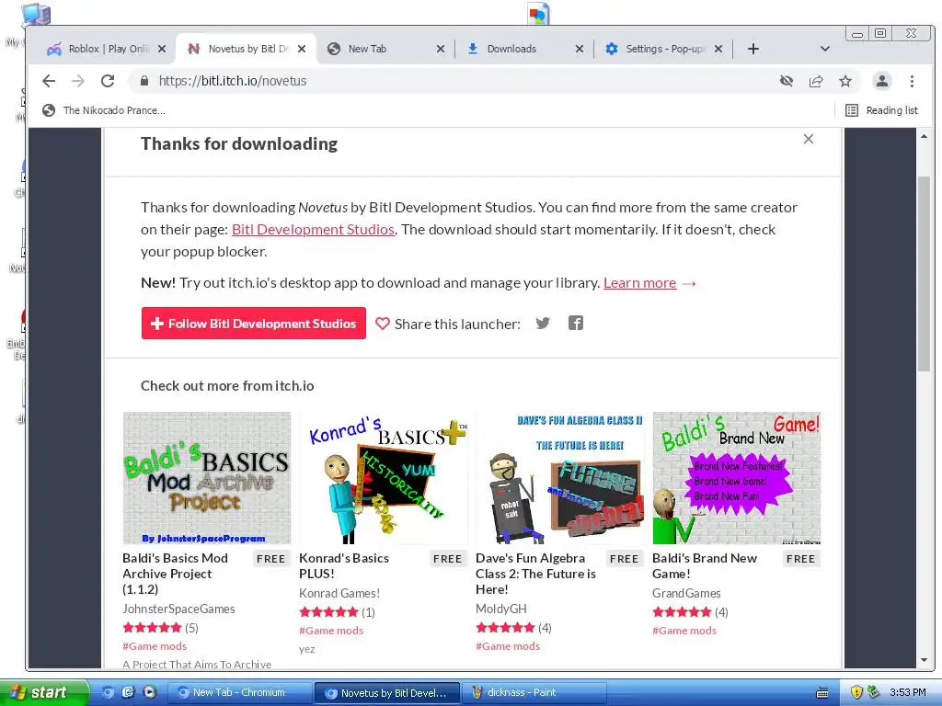Viewport: 942px width, 706px height.
Task: Click the heart icon beside Share
Action: [x=382, y=324]
